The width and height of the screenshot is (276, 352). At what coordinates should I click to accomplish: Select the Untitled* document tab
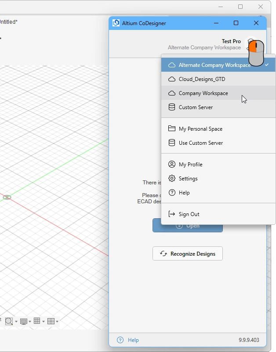tap(8, 22)
